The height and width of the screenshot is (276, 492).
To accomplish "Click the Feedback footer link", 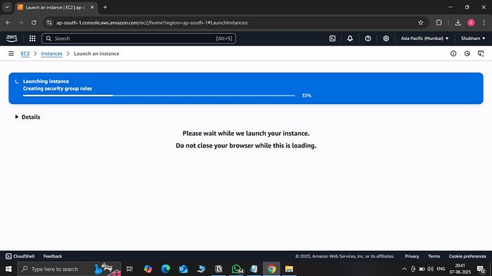I will [x=53, y=256].
